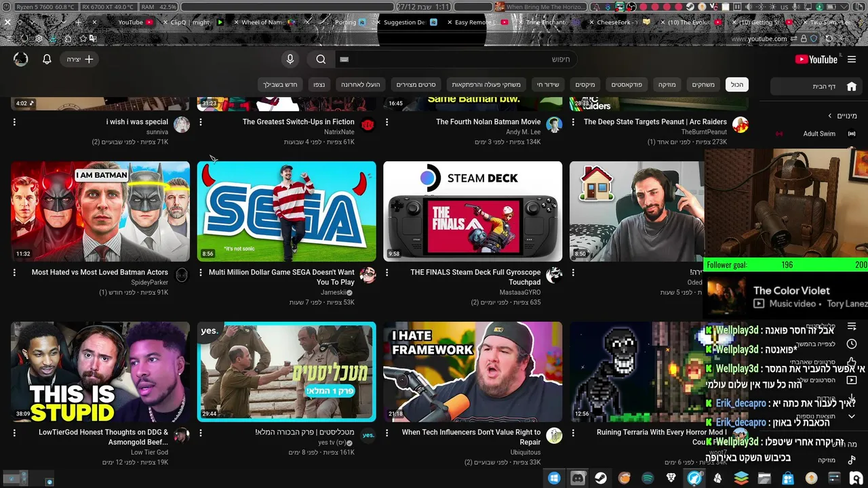Open the notifications bell
Screen dimensions: 868x488
[x=47, y=60]
